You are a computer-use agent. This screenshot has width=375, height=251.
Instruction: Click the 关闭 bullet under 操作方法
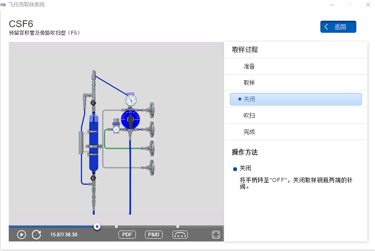tap(246, 168)
